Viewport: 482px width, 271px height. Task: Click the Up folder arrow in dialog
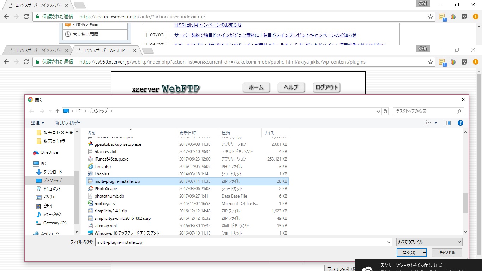pos(58,111)
